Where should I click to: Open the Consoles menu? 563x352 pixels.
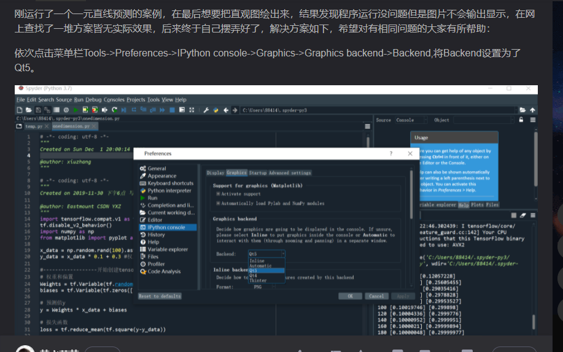pos(114,100)
